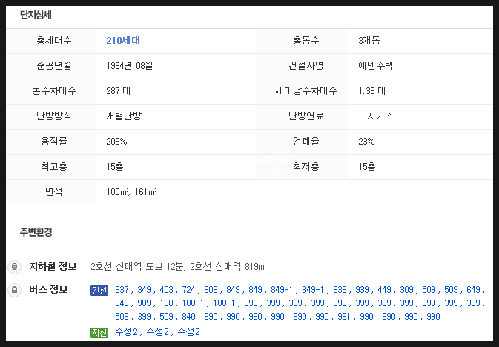Click the 버스 정보 label
Screen dimensions: 499x347
(48, 289)
